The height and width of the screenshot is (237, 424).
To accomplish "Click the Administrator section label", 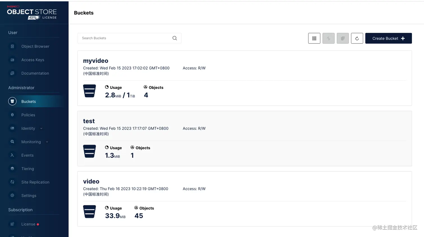I will [x=21, y=88].
